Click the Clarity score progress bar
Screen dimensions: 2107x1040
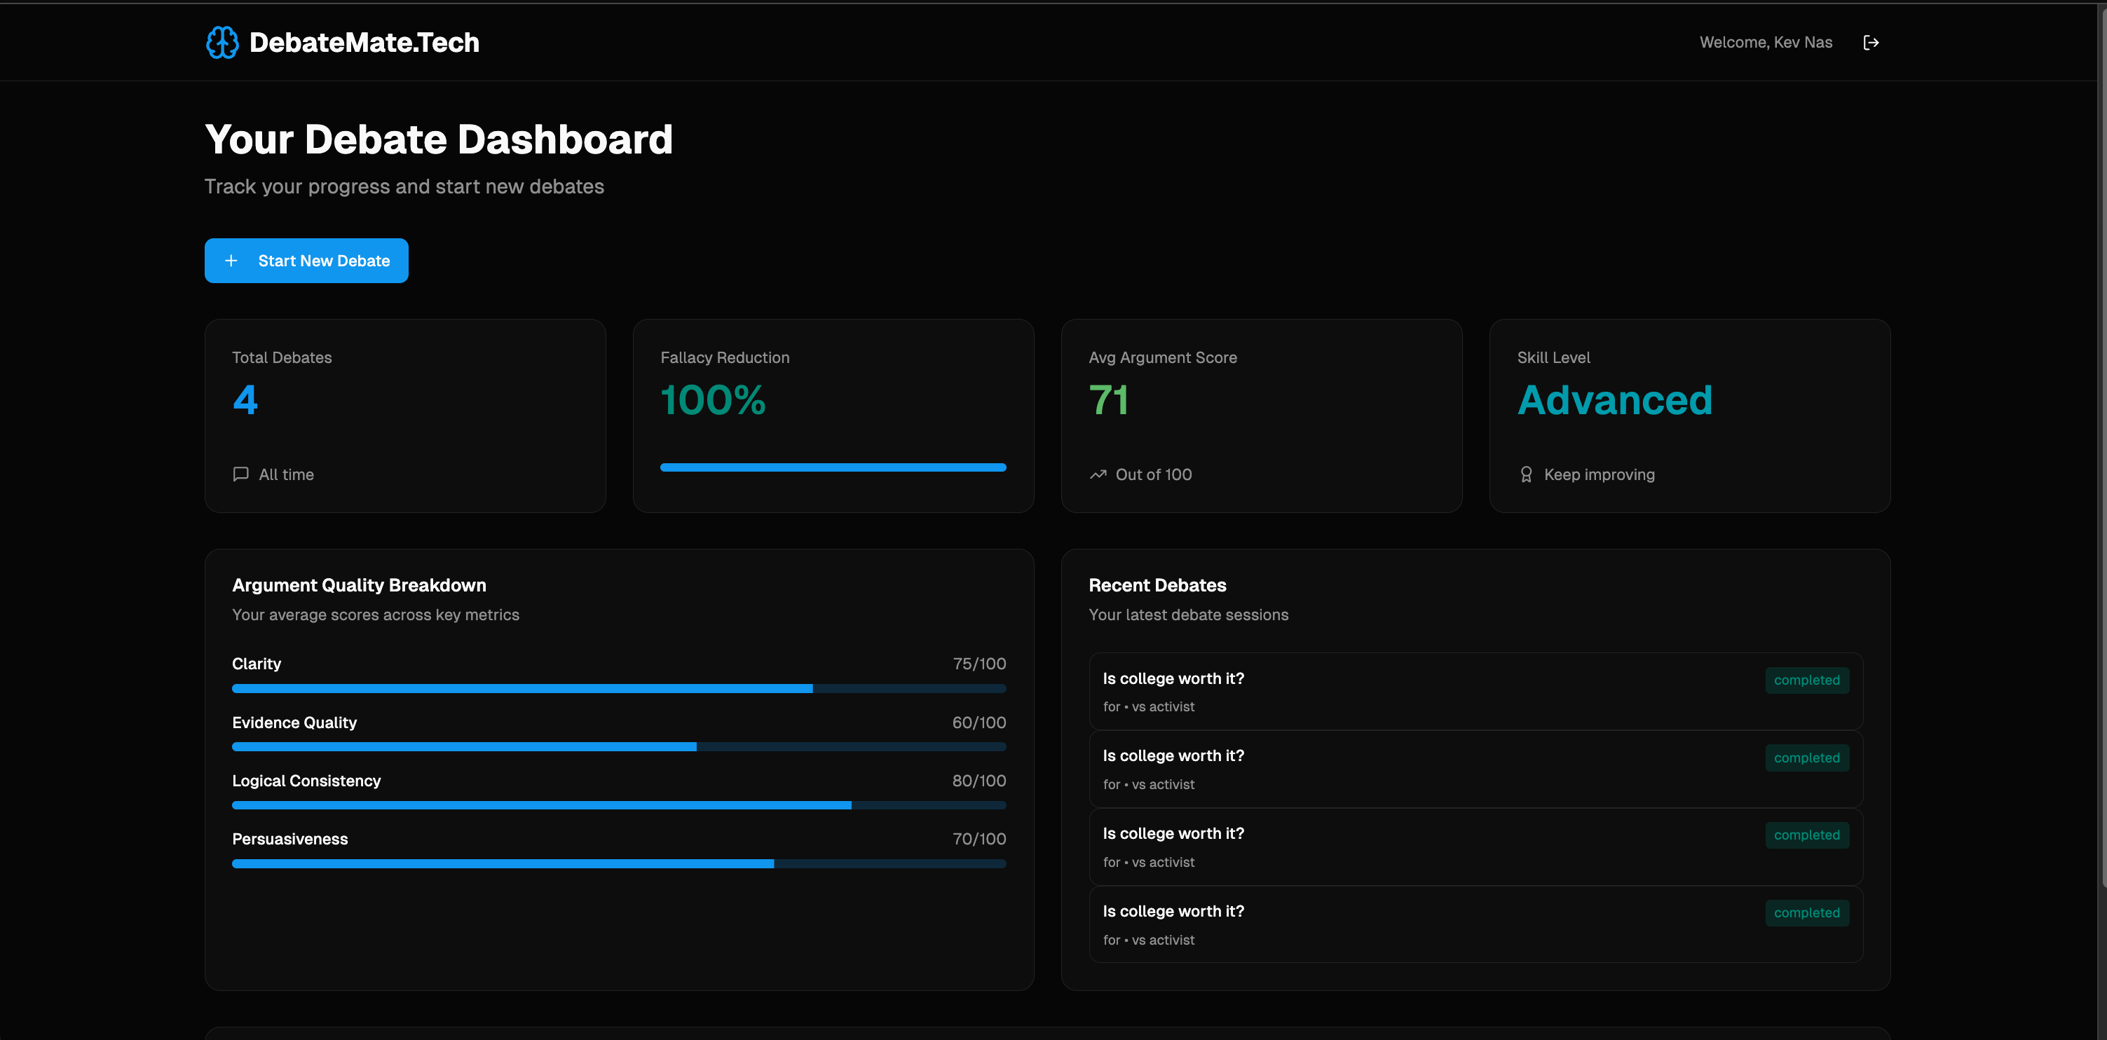click(618, 688)
